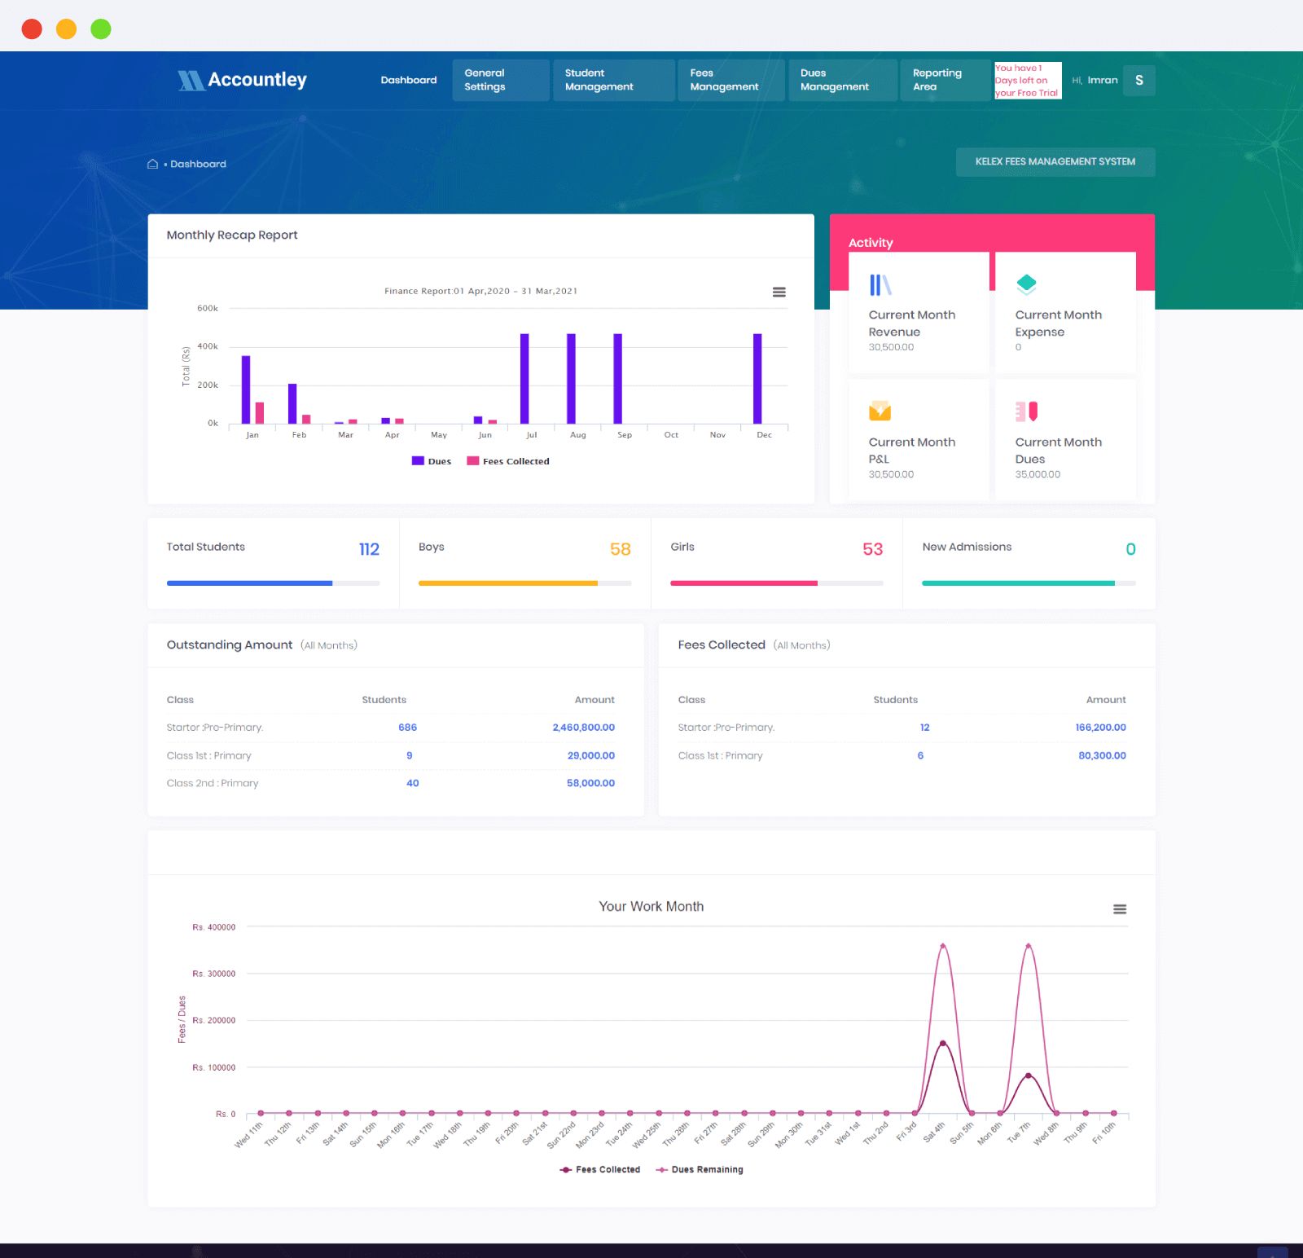Open the Dashboard nav item
The height and width of the screenshot is (1258, 1303).
(408, 80)
